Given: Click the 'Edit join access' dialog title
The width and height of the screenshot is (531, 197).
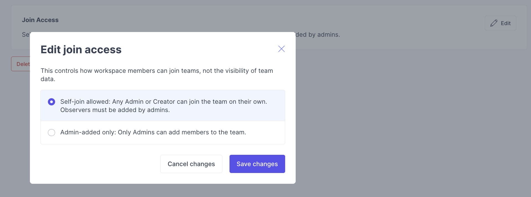Looking at the screenshot, I should (81, 50).
